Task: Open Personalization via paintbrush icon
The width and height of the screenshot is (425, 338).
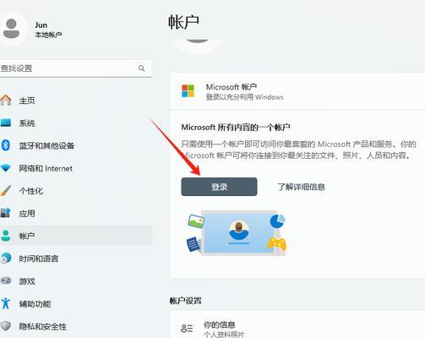Action: (x=6, y=191)
